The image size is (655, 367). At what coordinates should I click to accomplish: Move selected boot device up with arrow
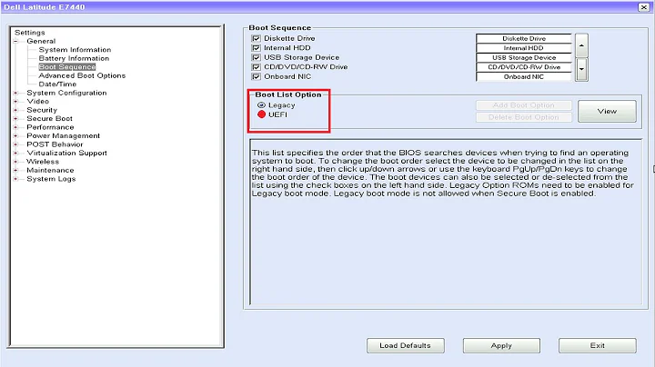point(581,45)
